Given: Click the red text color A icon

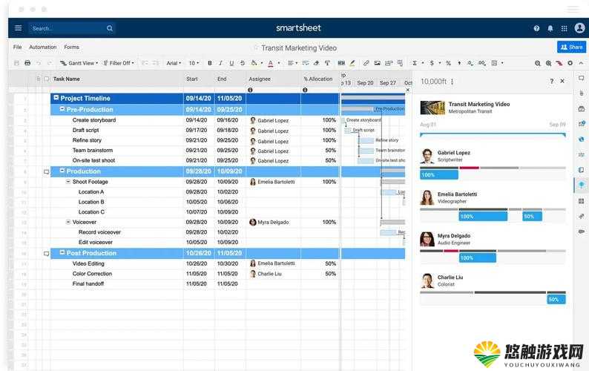Looking at the screenshot, I should (x=271, y=63).
